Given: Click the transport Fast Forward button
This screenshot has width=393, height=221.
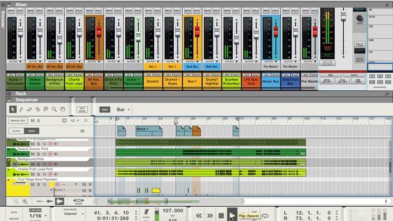Looking at the screenshot, I should 210,215.
